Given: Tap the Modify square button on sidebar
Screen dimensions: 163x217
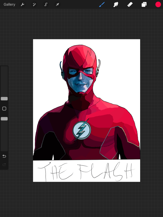Looking at the screenshot, I should [4, 108].
